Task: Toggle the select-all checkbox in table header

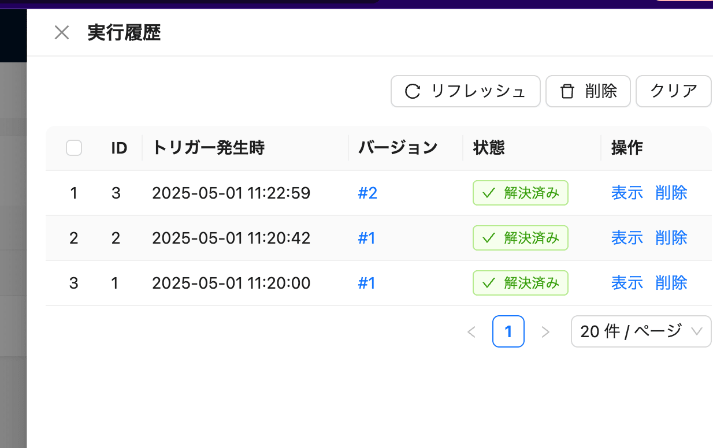Action: point(74,148)
